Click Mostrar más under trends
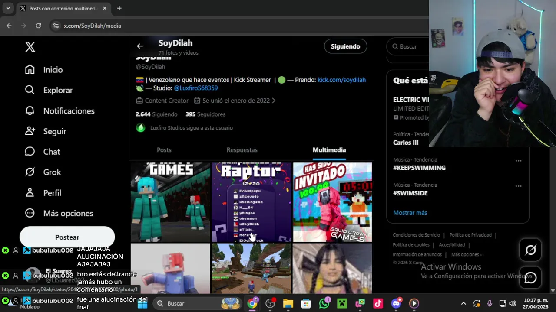The height and width of the screenshot is (312, 556). 410,213
